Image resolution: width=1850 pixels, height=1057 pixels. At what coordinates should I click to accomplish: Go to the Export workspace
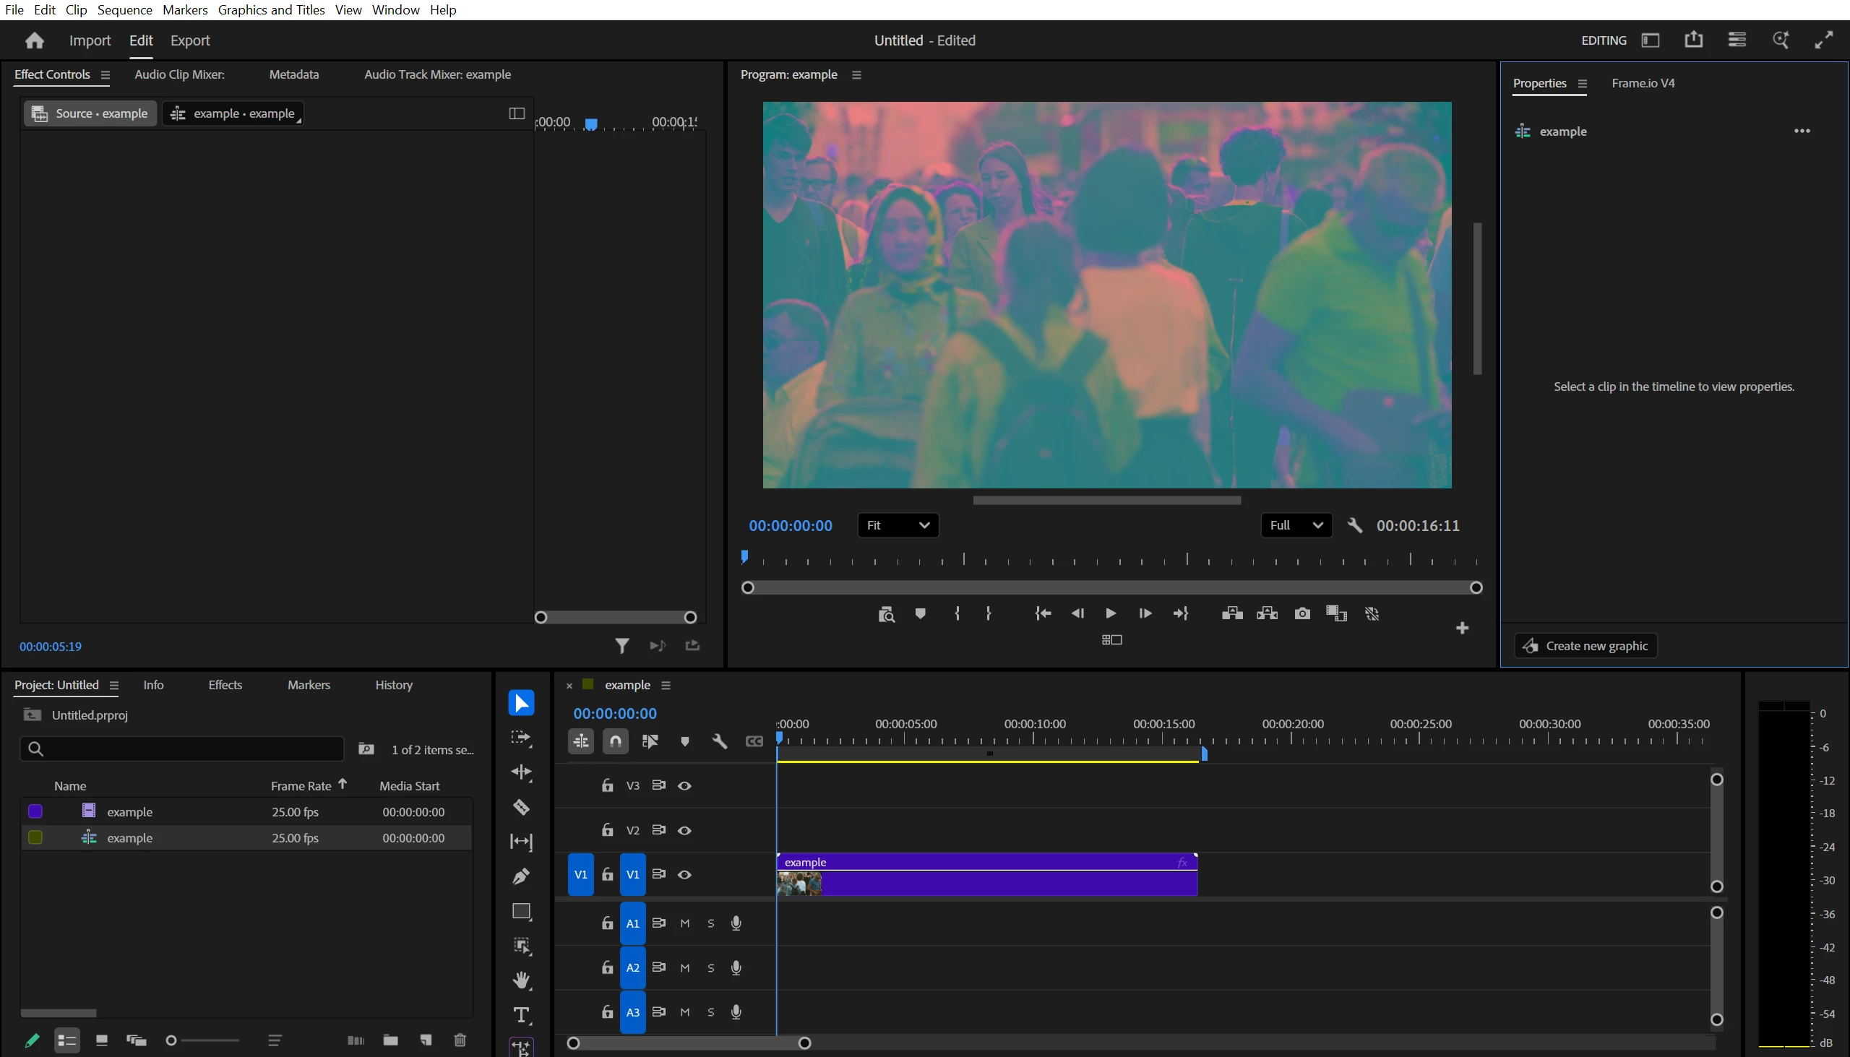pyautogui.click(x=189, y=40)
